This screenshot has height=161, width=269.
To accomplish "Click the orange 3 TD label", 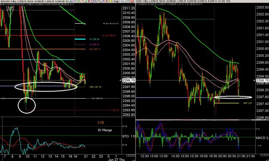I will coord(101,123).
